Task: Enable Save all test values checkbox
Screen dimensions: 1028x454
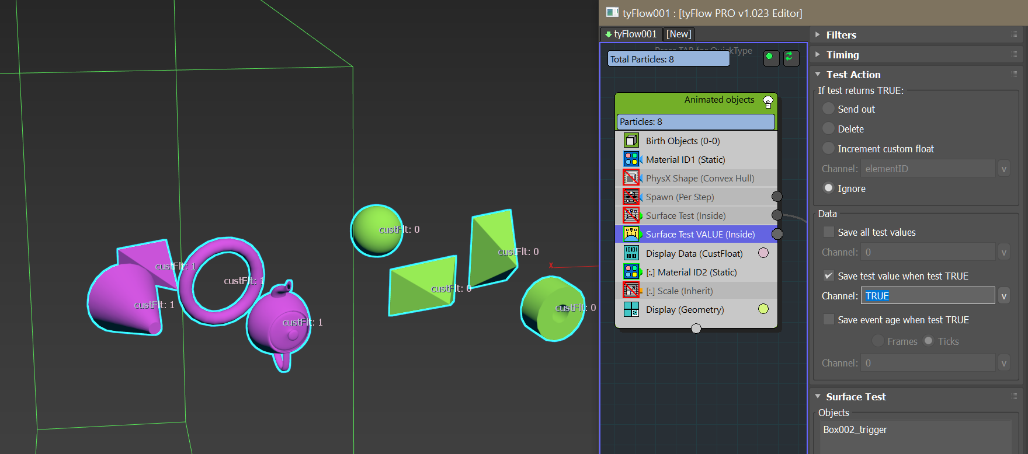Action: click(828, 232)
